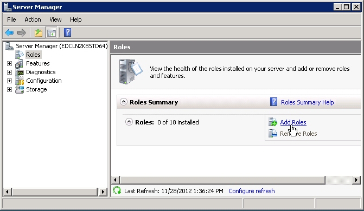364x211 pixels.
Task: Open the View menu
Action: click(x=55, y=19)
